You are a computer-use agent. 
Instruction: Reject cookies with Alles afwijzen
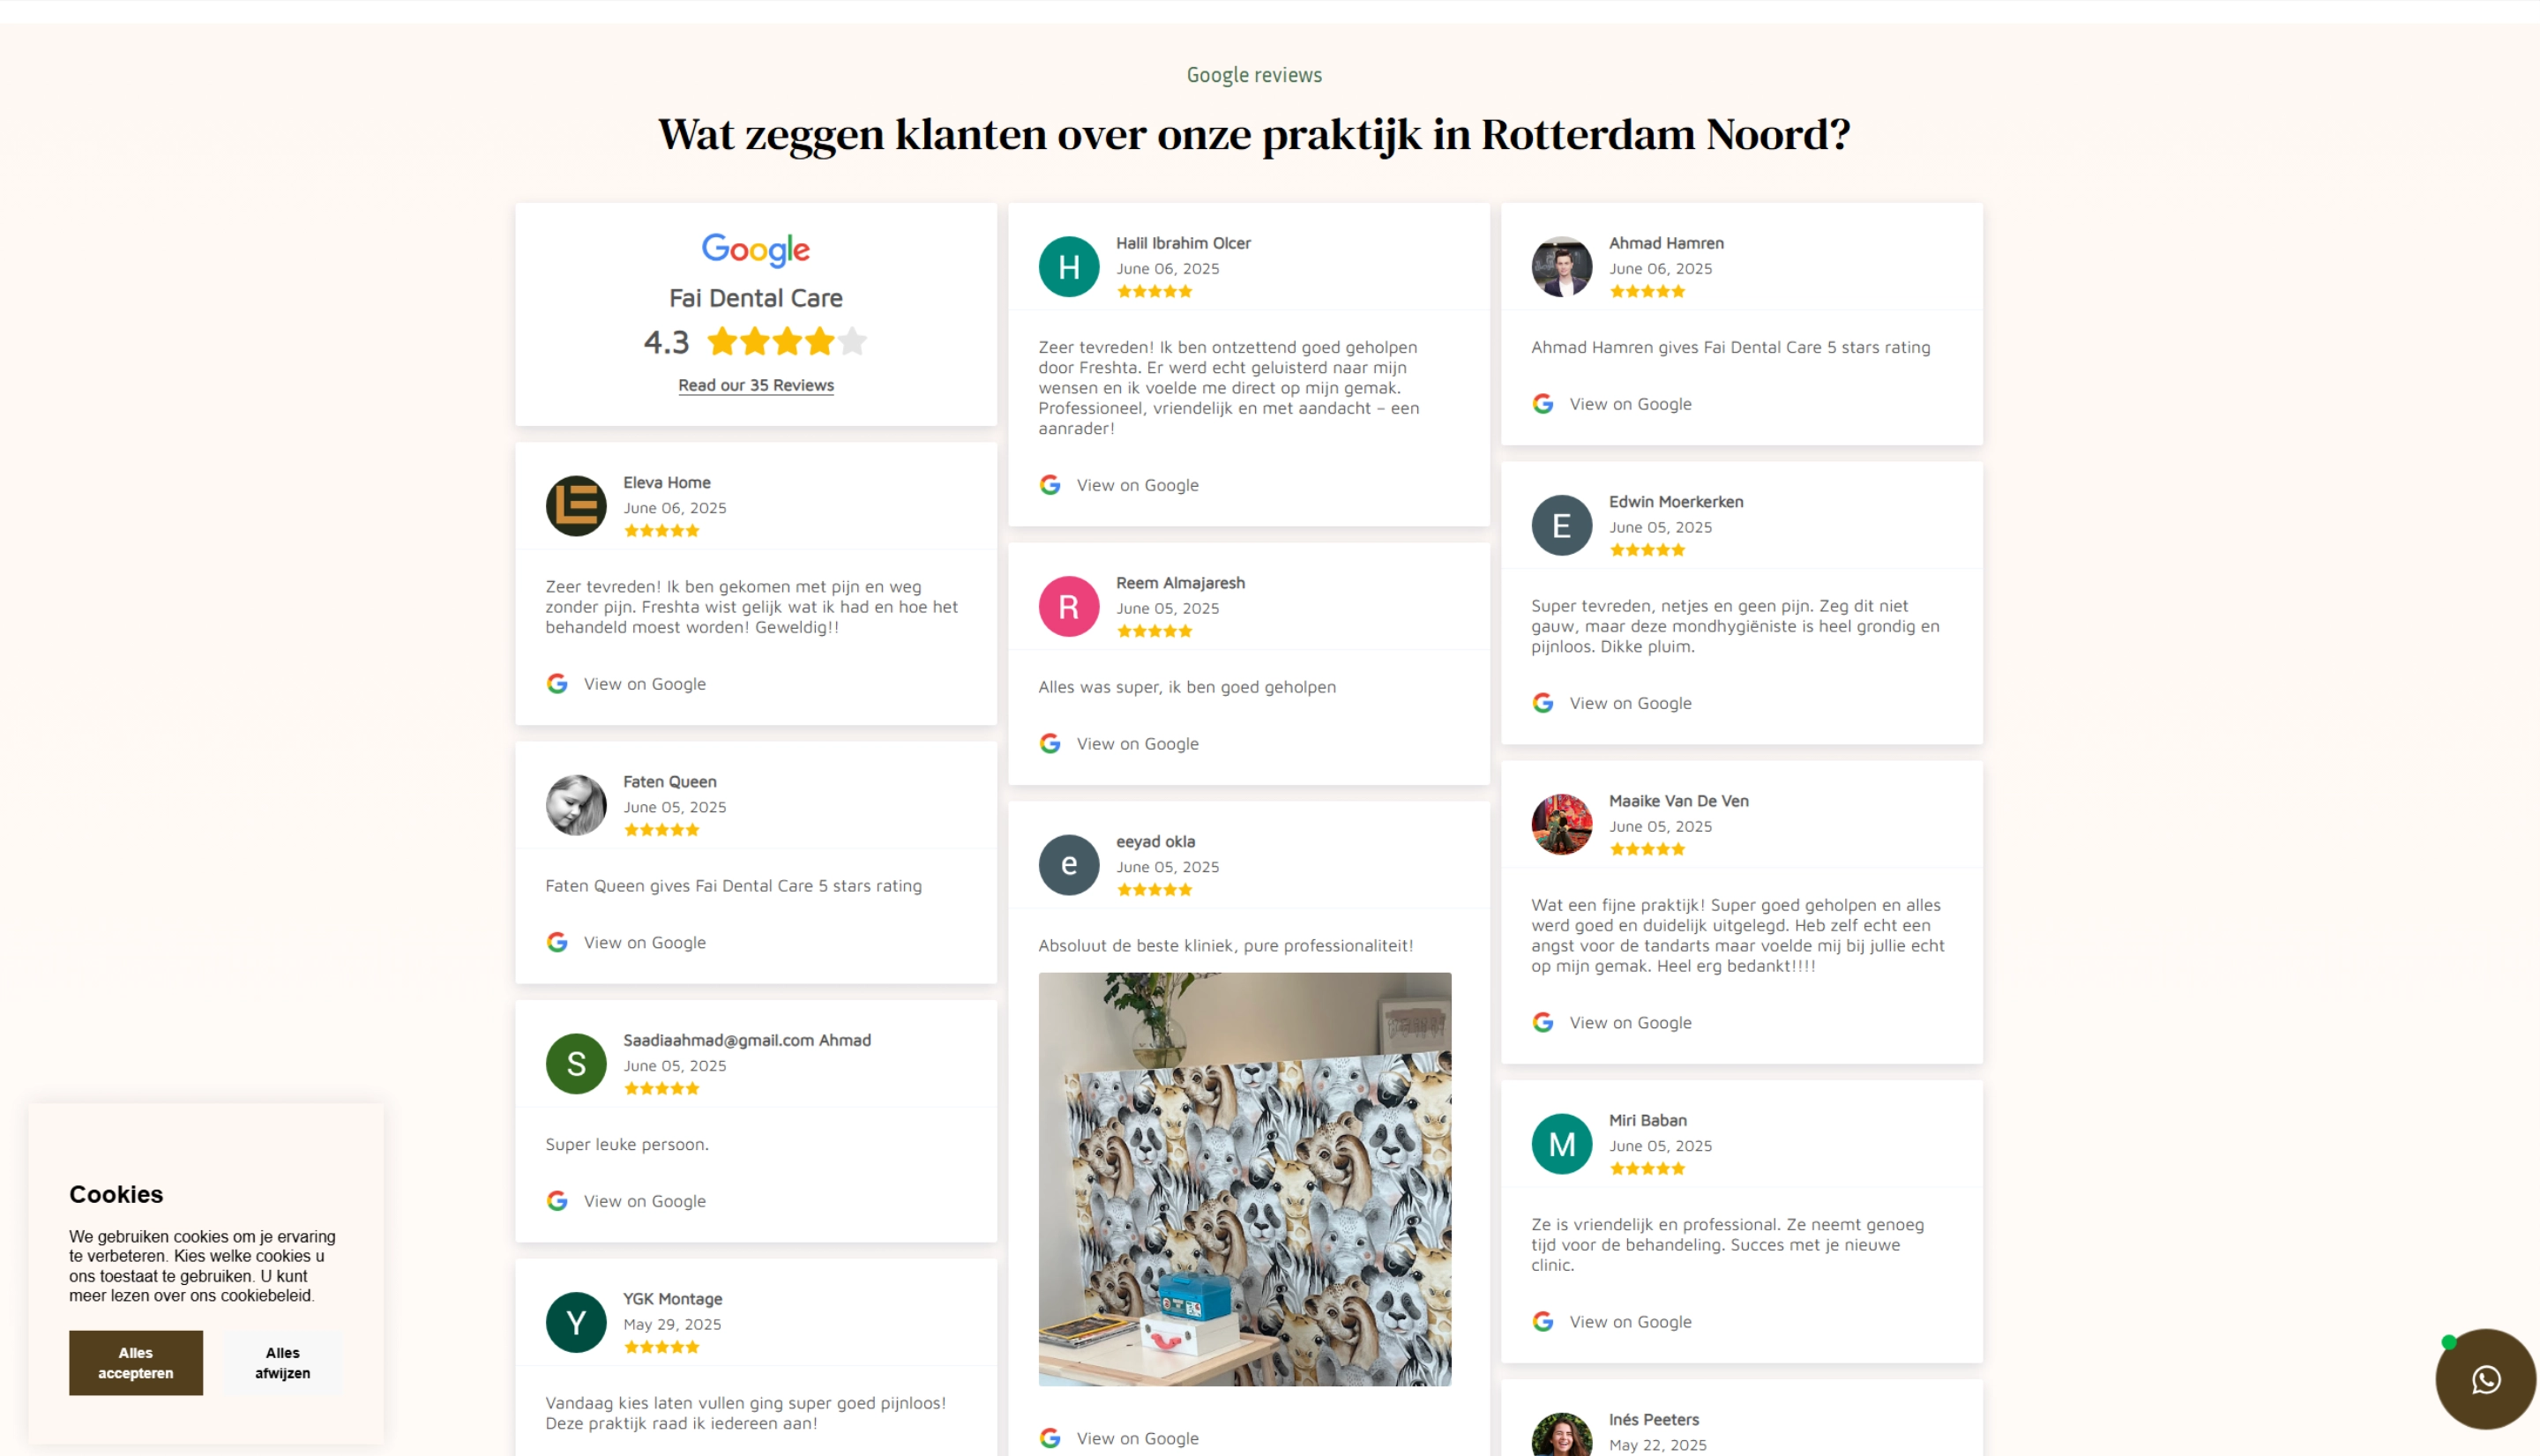(283, 1362)
